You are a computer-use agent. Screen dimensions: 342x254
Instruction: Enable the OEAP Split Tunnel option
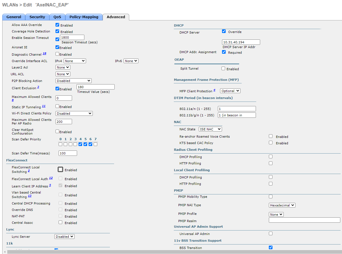(x=223, y=69)
